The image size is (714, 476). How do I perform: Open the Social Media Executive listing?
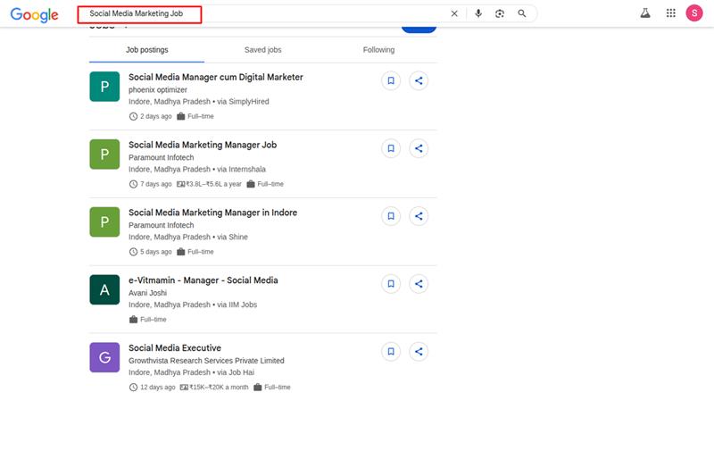pyautogui.click(x=174, y=348)
